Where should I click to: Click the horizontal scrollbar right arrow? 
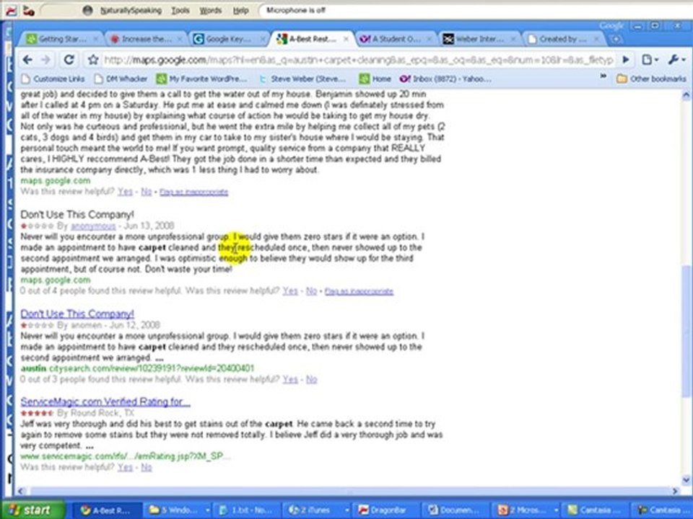(x=676, y=491)
